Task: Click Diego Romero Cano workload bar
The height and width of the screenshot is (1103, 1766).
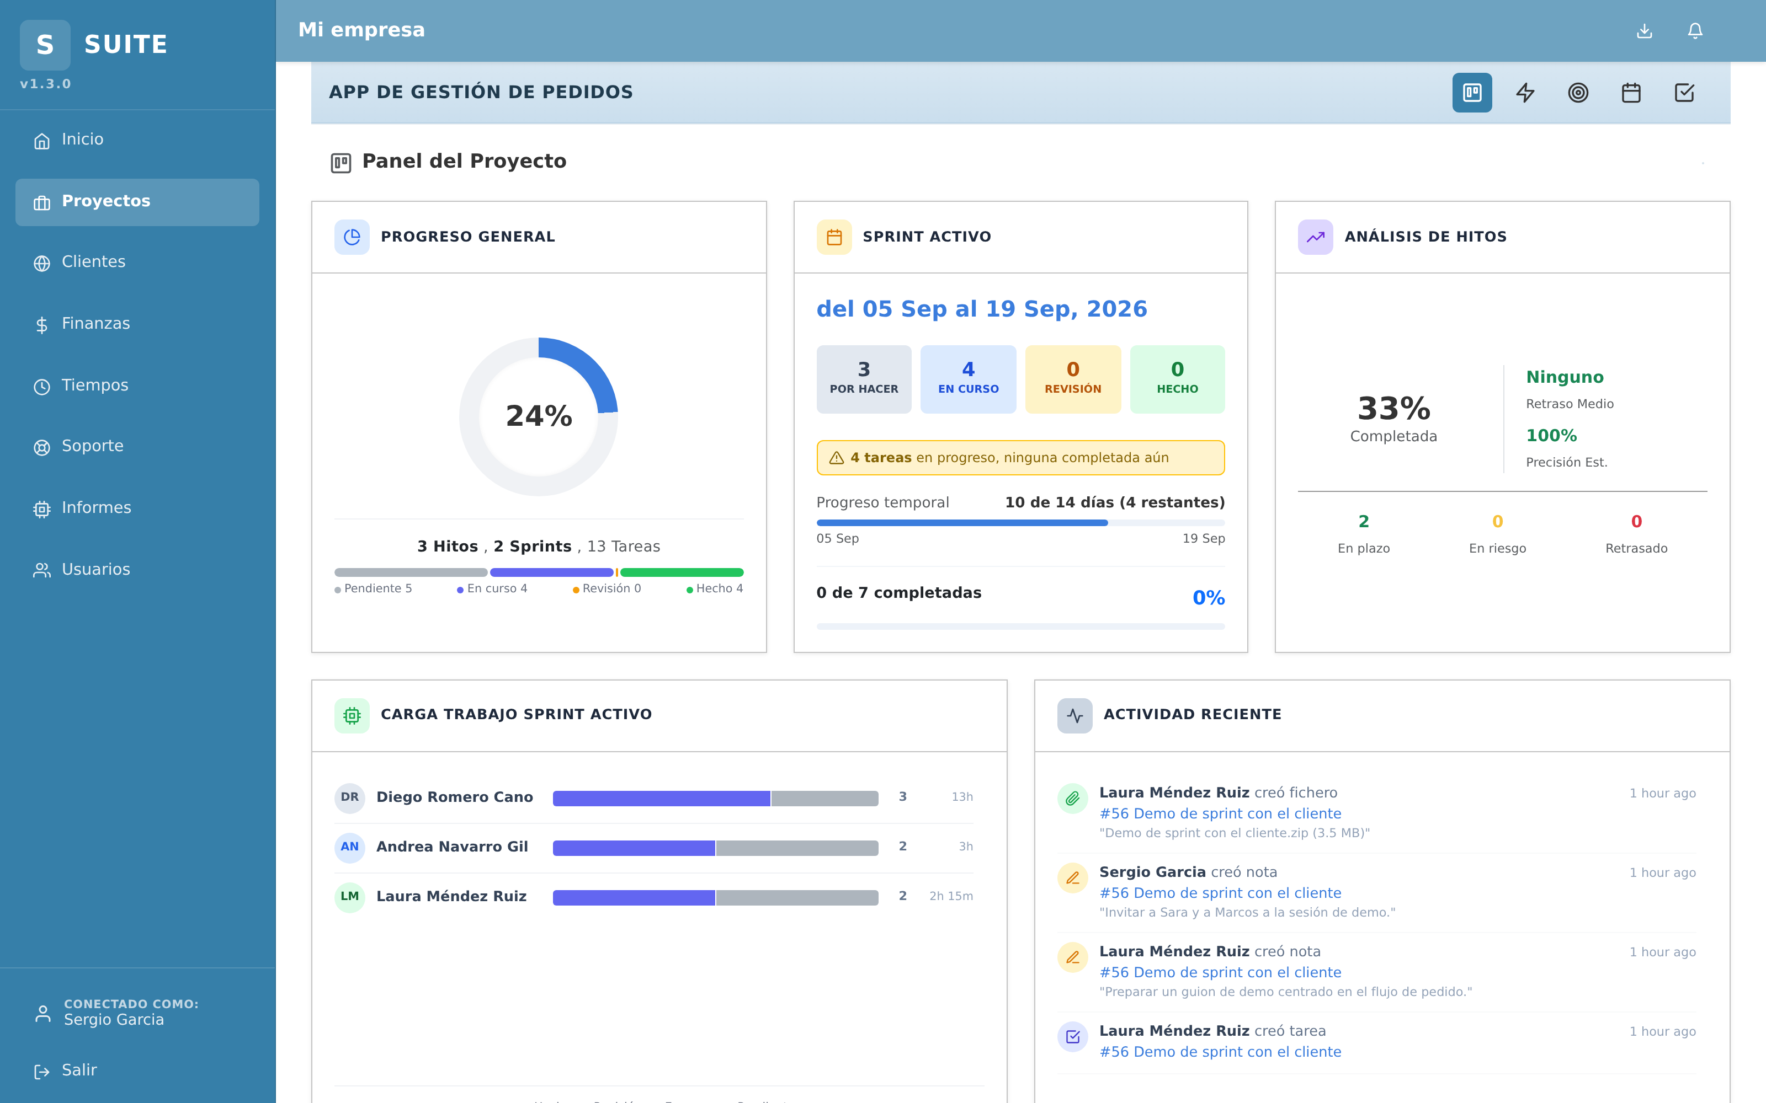Action: tap(715, 798)
